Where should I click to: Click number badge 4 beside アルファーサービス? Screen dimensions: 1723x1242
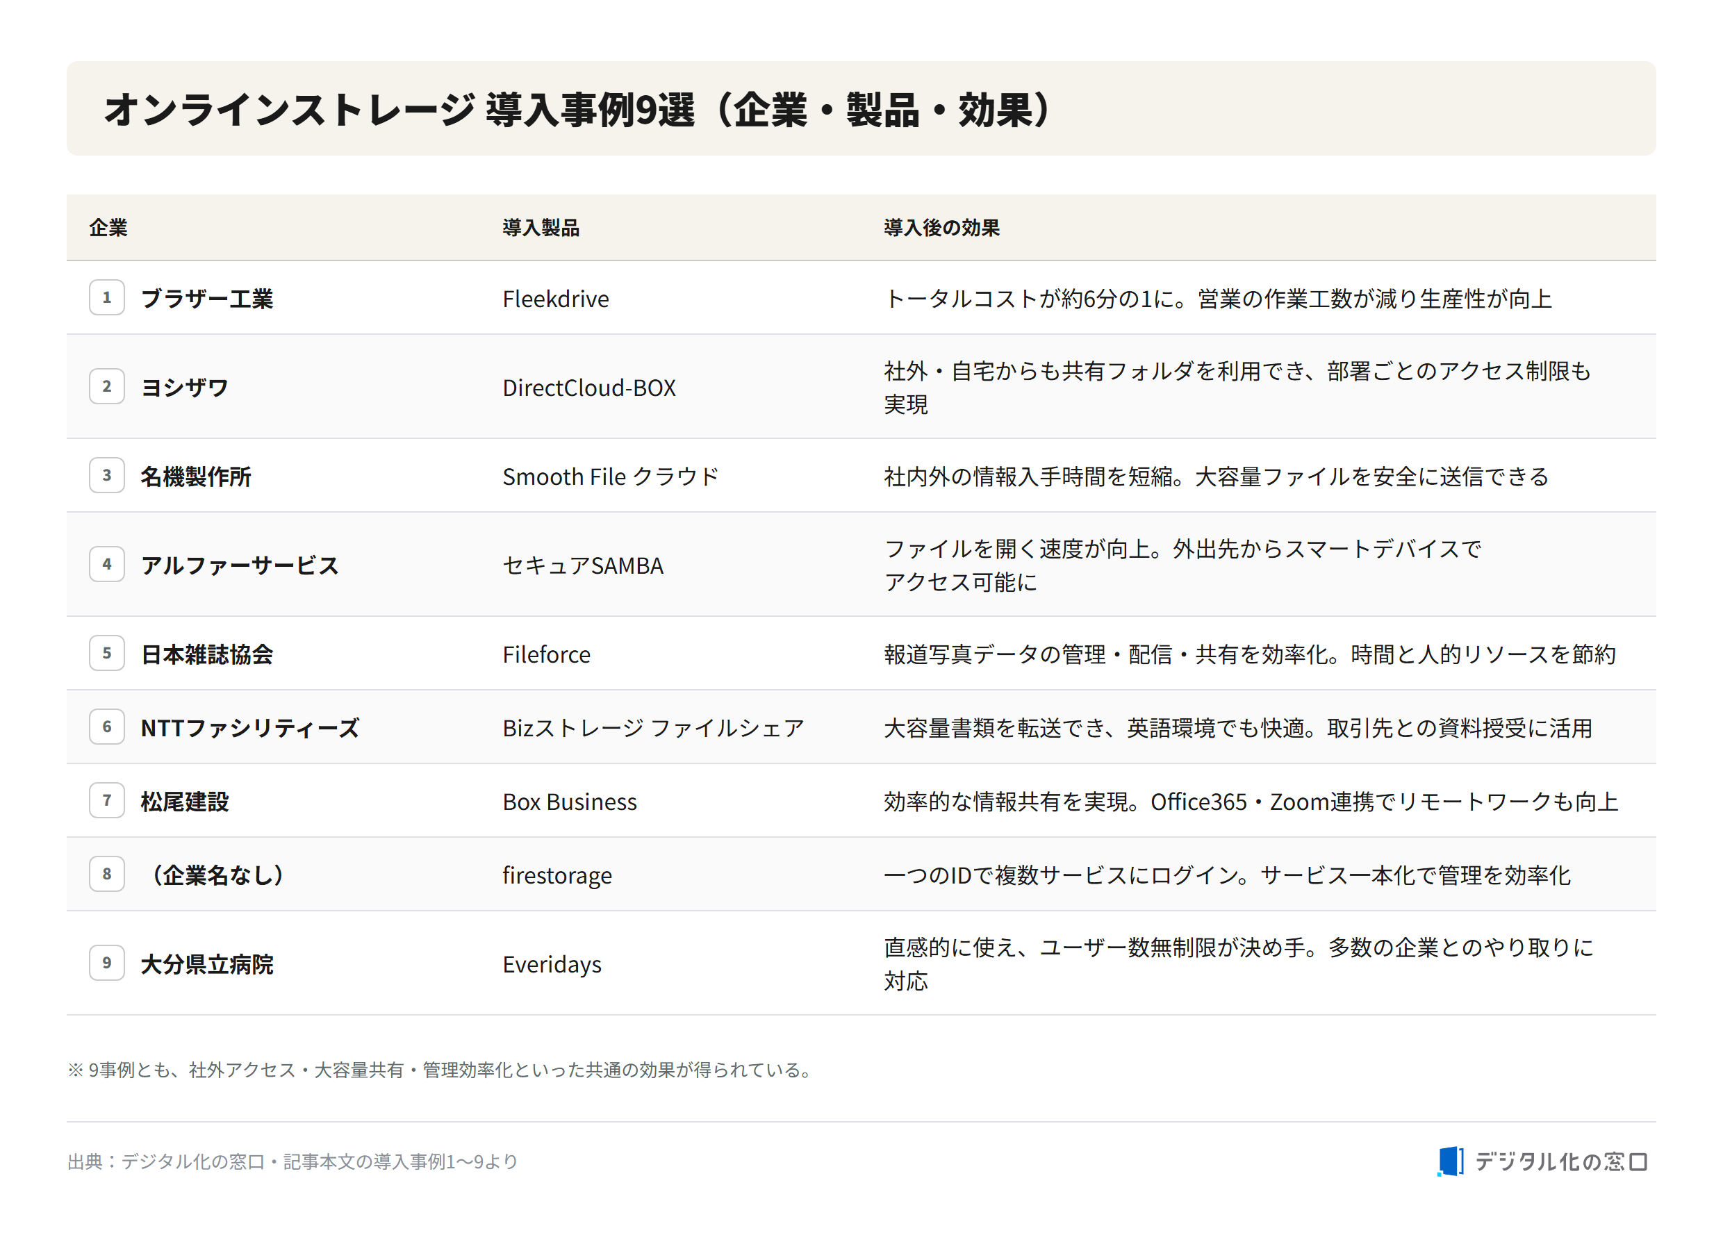[x=107, y=565]
